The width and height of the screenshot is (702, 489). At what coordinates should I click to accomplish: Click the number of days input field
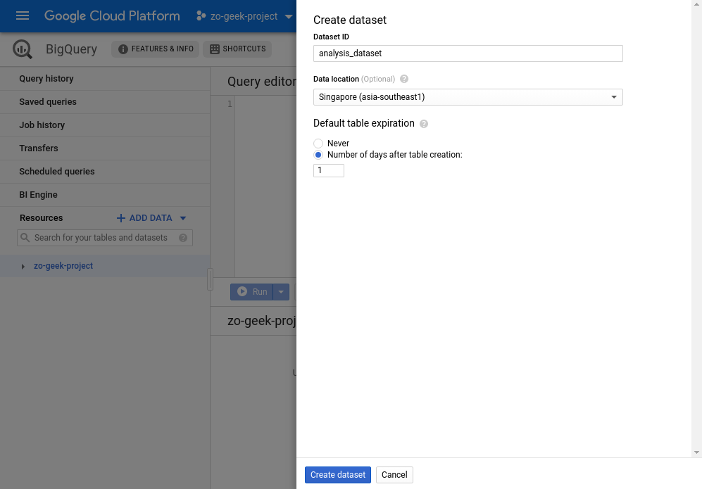[329, 170]
